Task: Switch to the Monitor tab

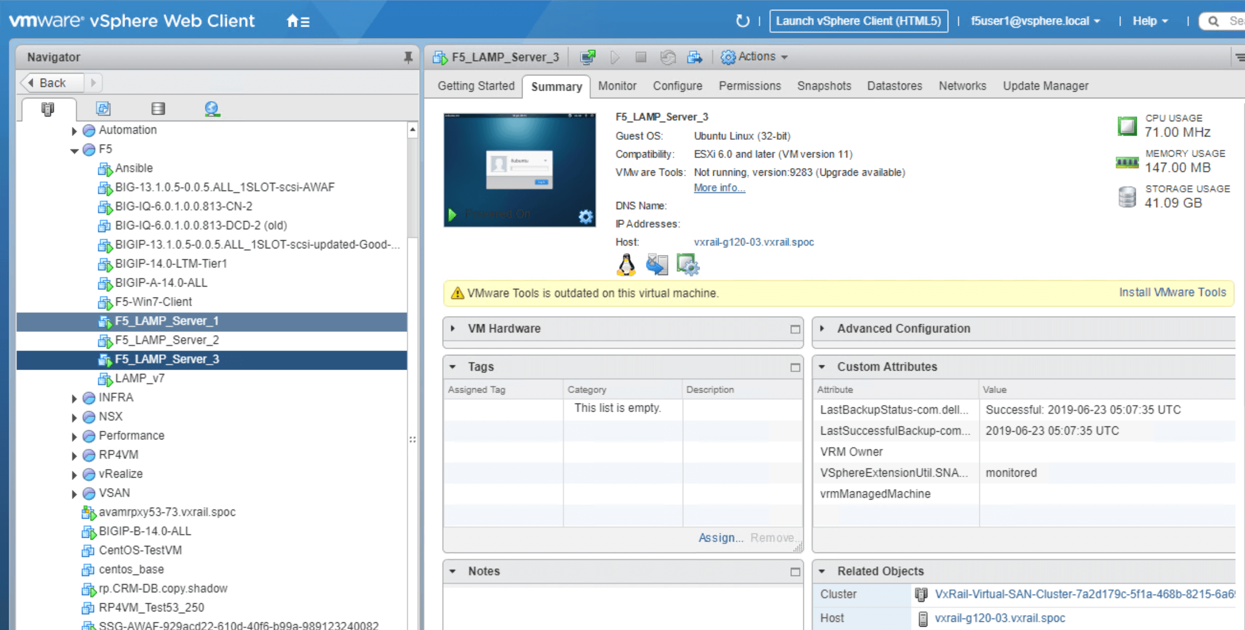Action: [617, 86]
